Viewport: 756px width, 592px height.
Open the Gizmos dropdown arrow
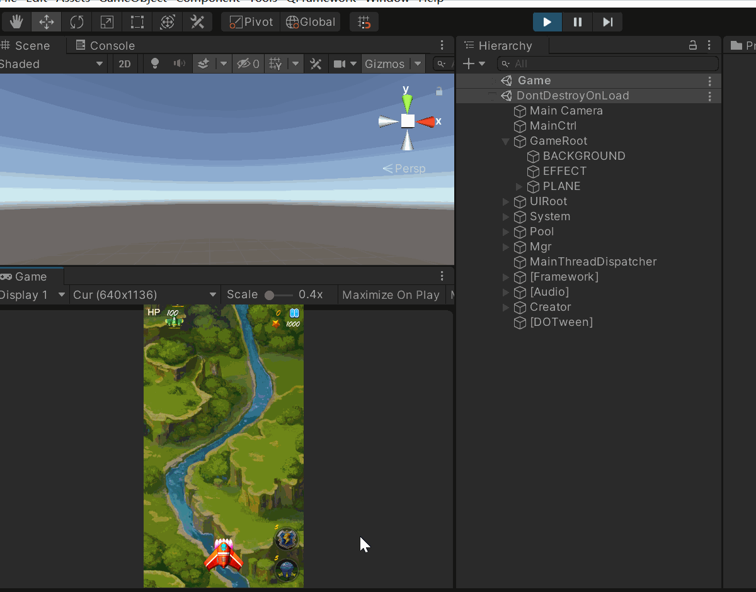(418, 64)
